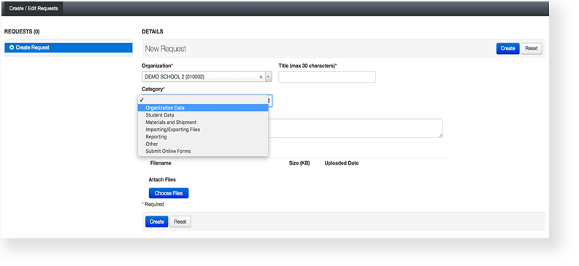Click inside the description text area
The width and height of the screenshot is (579, 266).
point(356,128)
